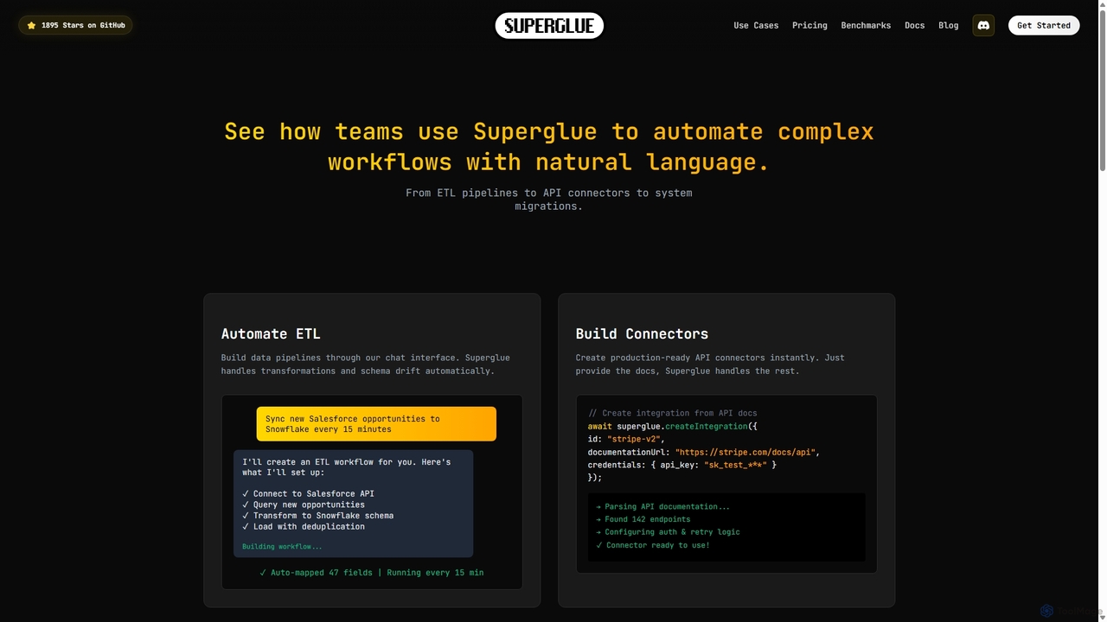Click the main yellow headline text
Viewport: 1107px width, 622px height.
(549, 147)
